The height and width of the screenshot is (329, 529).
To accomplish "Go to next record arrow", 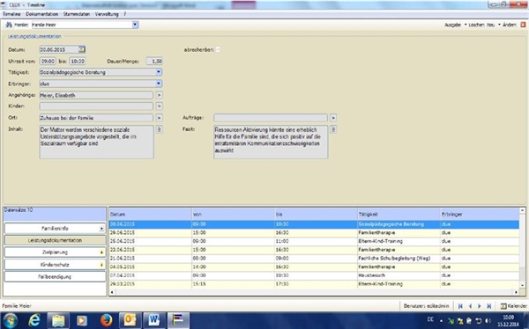I will (480, 306).
